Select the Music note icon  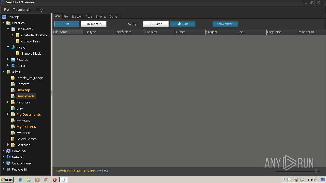13,47
